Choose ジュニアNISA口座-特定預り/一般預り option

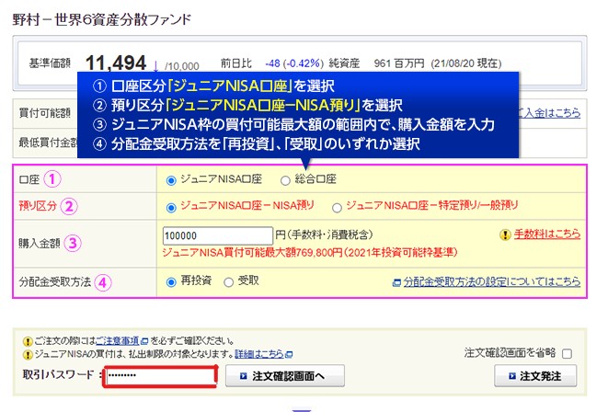[337, 208]
